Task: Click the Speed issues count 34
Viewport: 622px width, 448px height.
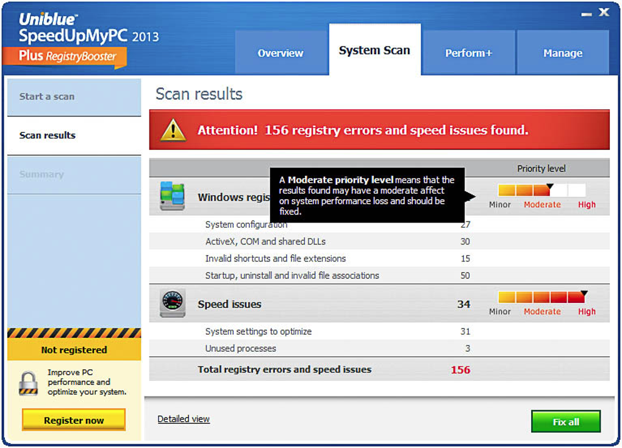Action: 463,304
